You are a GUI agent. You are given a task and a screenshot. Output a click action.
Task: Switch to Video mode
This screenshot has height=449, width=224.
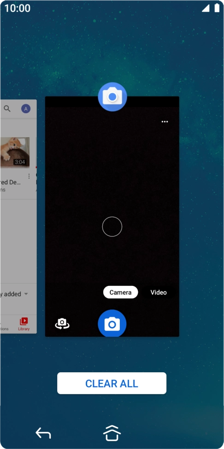tap(159, 292)
